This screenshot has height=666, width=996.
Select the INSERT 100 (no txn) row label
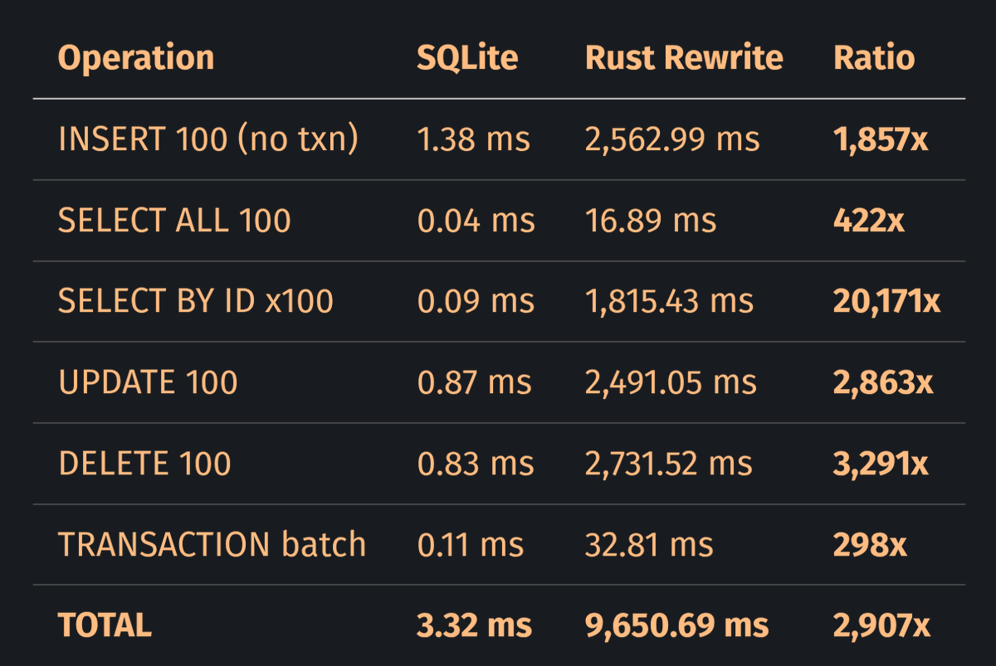click(208, 139)
